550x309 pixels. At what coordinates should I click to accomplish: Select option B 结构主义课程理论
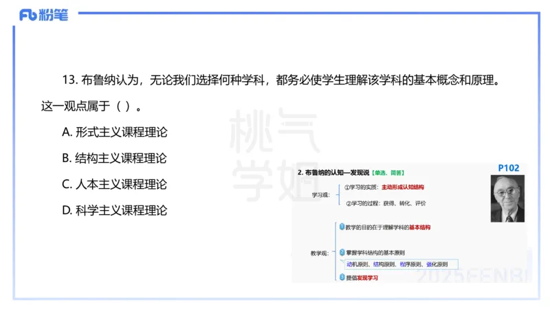(114, 158)
